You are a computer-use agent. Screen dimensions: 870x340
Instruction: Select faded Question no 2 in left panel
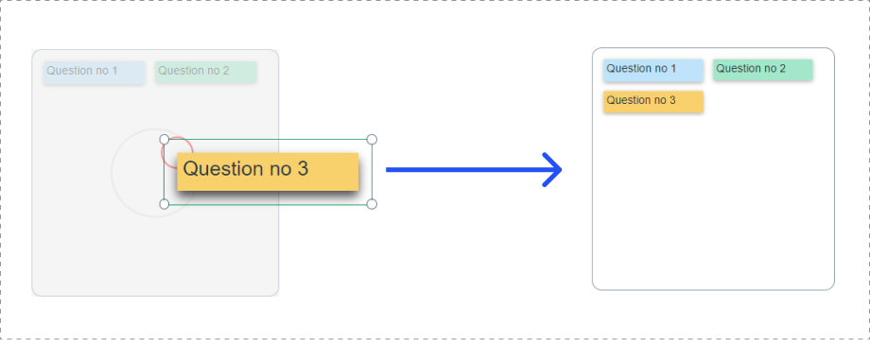(206, 72)
